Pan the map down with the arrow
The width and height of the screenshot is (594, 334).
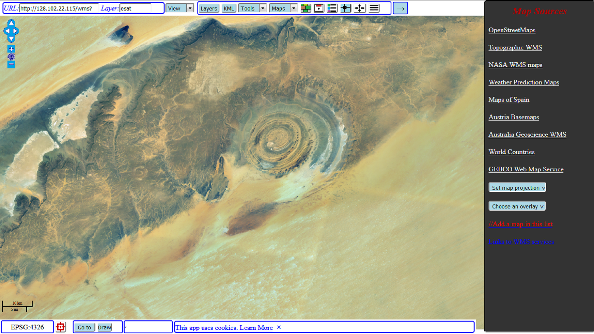click(11, 39)
